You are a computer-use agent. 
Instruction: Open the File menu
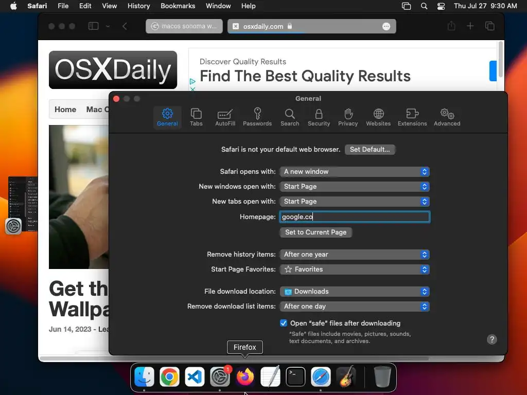pos(63,6)
